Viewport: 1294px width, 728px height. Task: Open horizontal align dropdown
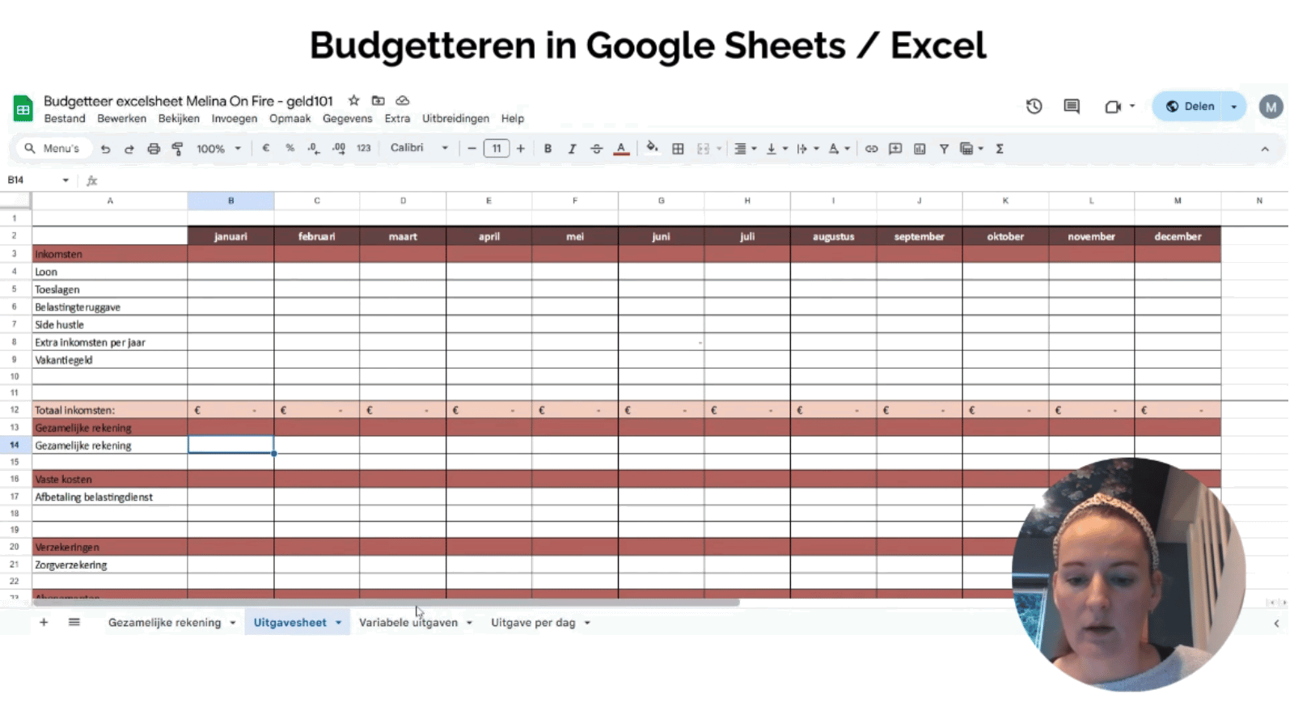[745, 149]
